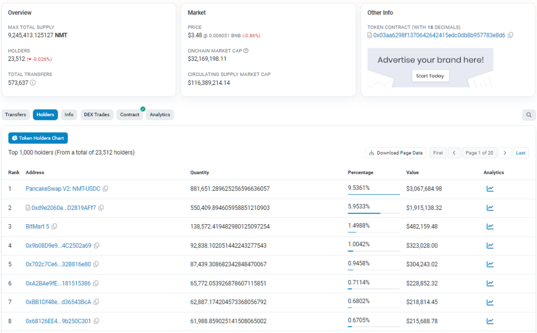Click Start Today in the advertisement
The image size is (537, 333).
[429, 76]
